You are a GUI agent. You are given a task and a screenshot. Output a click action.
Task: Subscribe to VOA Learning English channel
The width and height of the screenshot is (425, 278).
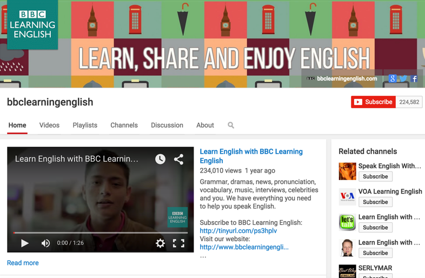click(x=375, y=202)
